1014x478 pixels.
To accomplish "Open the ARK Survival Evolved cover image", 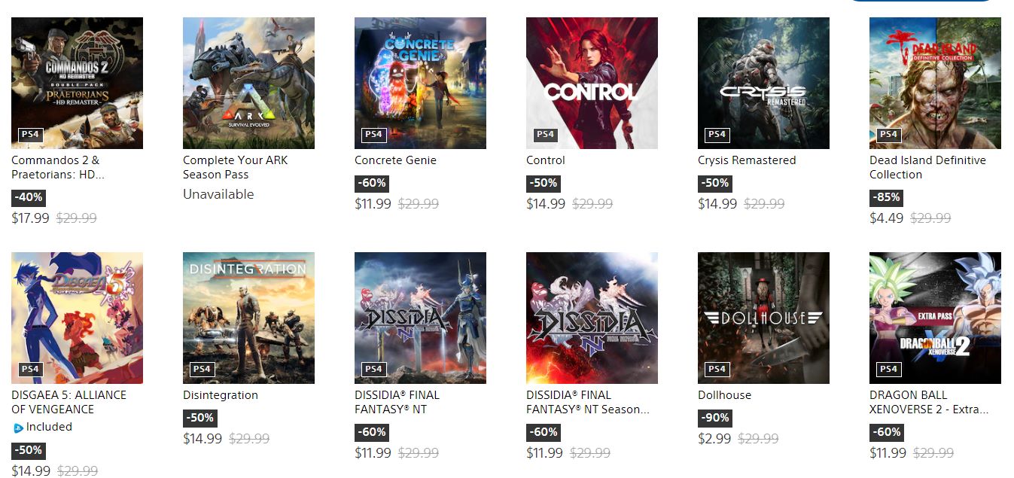I will pos(248,83).
